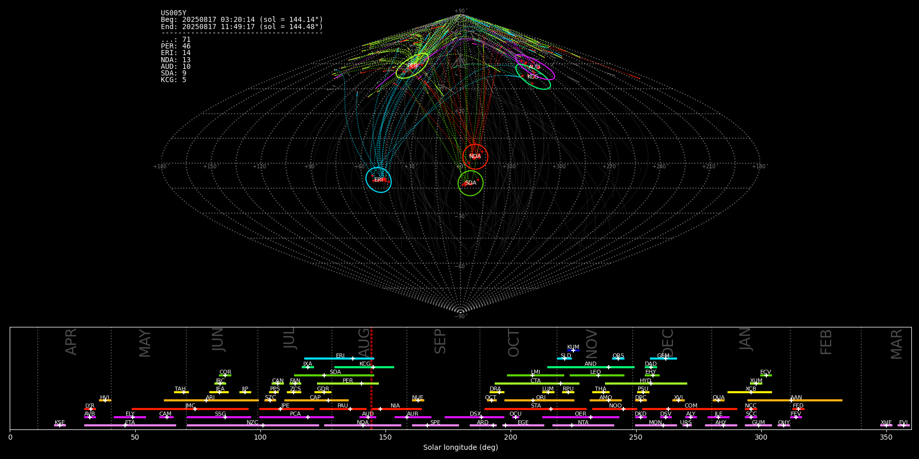Click the cyan ERI radiant circle on sky map

click(378, 180)
